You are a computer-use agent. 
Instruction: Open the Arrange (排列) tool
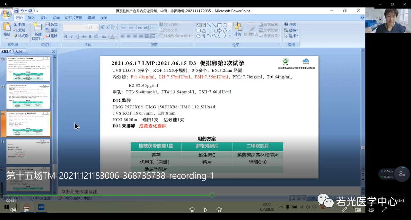(x=238, y=30)
